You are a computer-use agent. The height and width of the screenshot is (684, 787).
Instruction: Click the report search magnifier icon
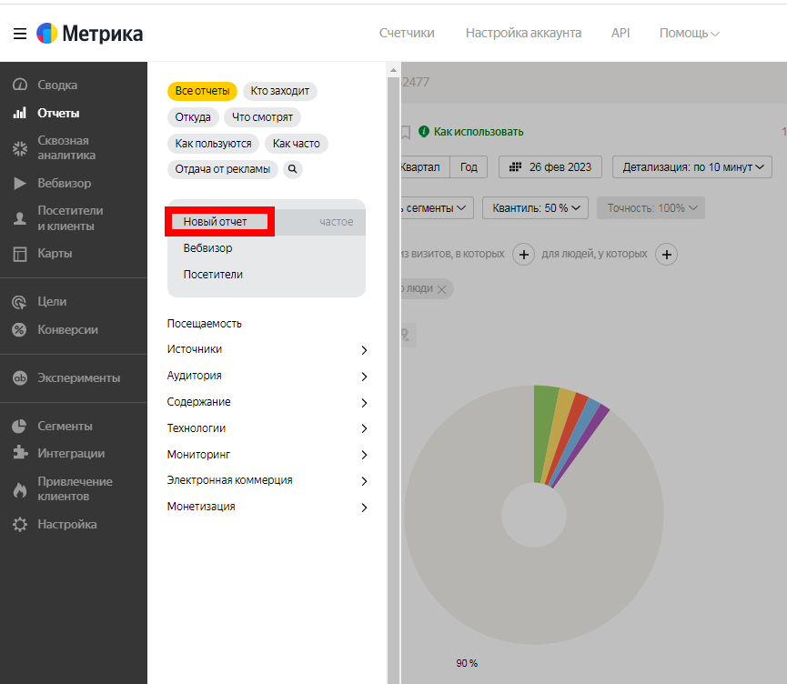[293, 169]
